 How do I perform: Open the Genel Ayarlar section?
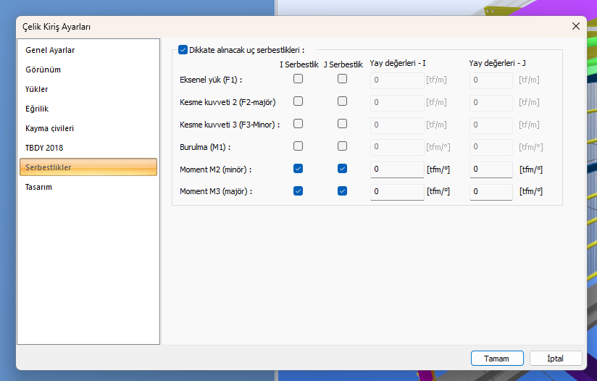pyautogui.click(x=50, y=50)
